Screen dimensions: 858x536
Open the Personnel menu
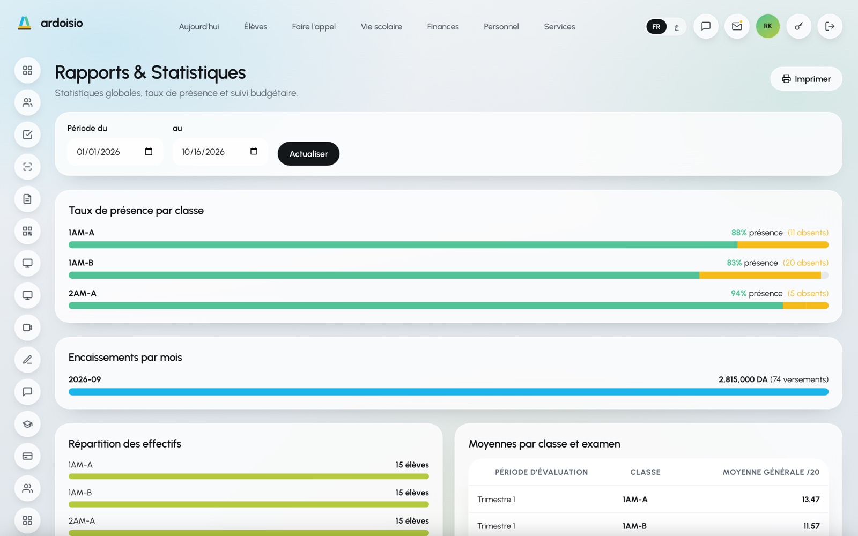point(501,27)
